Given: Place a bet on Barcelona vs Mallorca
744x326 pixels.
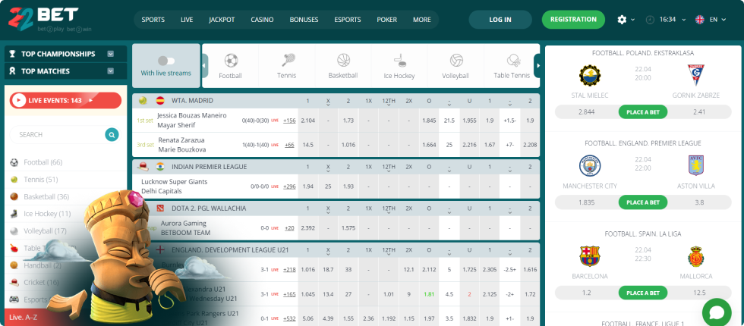Looking at the screenshot, I should coord(643,293).
